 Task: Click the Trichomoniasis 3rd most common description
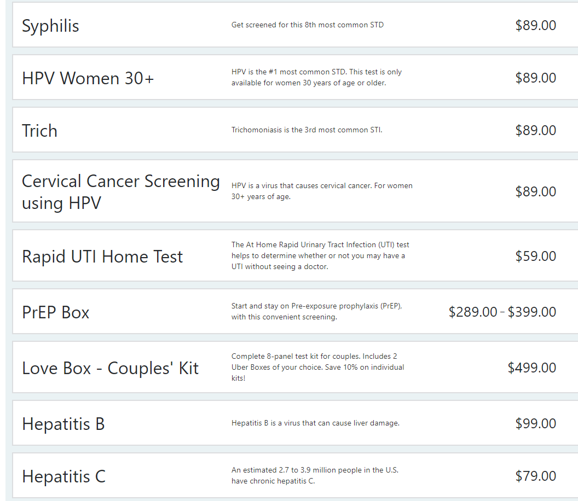coord(307,130)
